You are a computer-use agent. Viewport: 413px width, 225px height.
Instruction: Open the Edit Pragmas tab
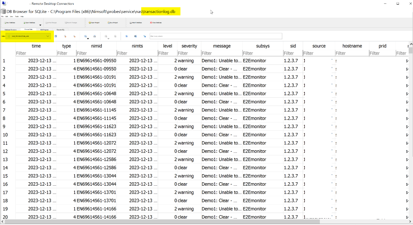coord(44,29)
